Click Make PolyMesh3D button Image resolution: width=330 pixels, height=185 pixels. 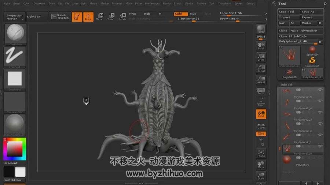[x=306, y=31]
